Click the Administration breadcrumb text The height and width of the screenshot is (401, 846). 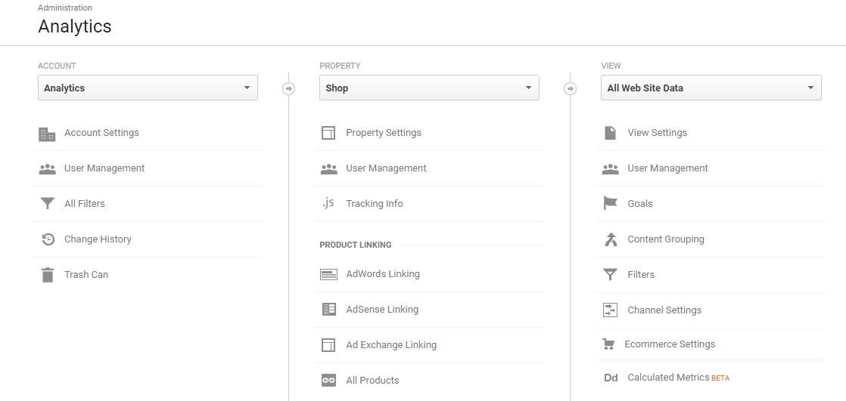click(65, 8)
